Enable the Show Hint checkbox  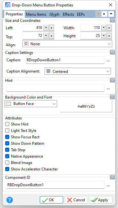7,124
